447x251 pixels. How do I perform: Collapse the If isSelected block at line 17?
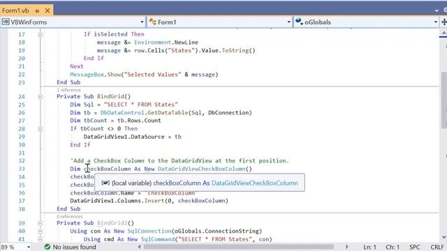[41, 34]
